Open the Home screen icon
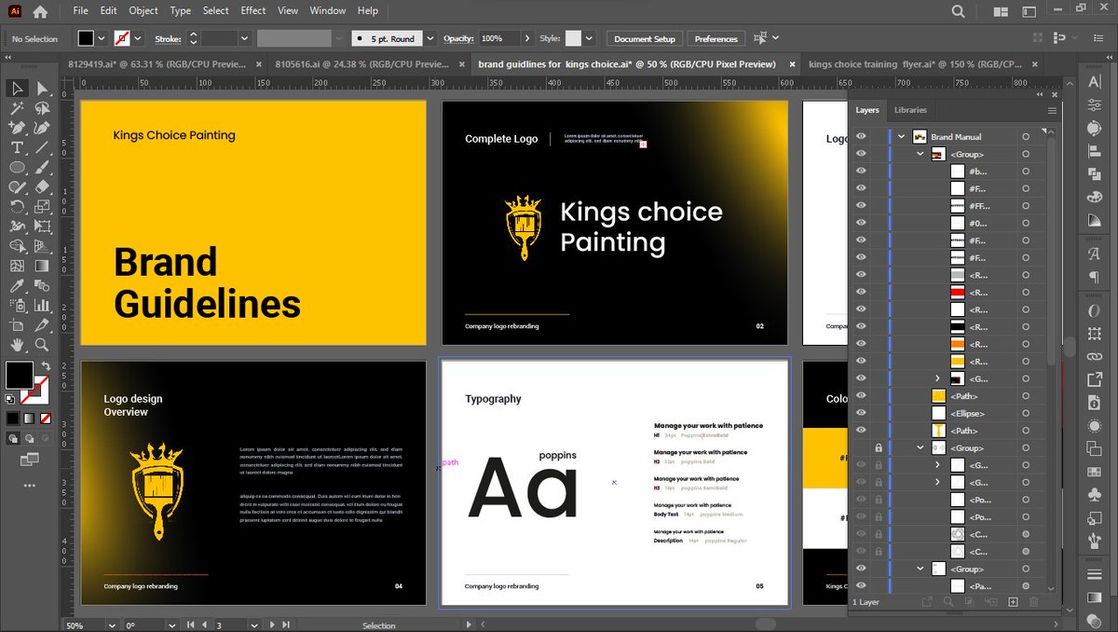Viewport: 1118px width, 632px height. pyautogui.click(x=39, y=11)
